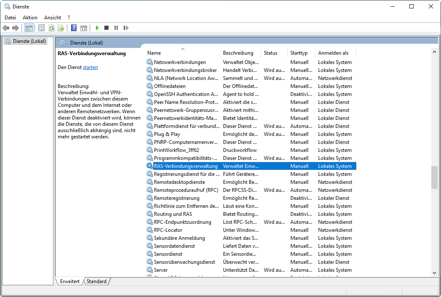Click gear icon of Remoteregistrierung row
This screenshot has height=297, width=441.
pyautogui.click(x=150, y=197)
